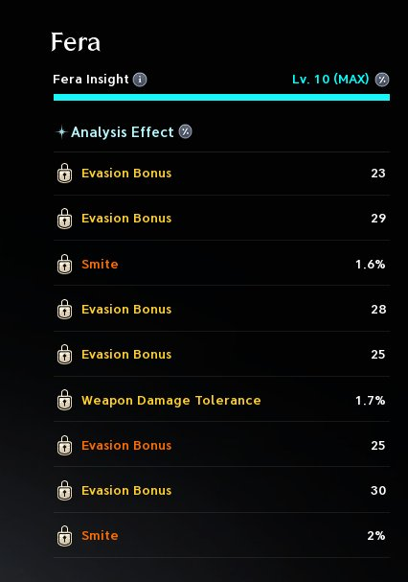
Task: Click the lock icon on Evasion Bonus 30
Action: (x=64, y=490)
